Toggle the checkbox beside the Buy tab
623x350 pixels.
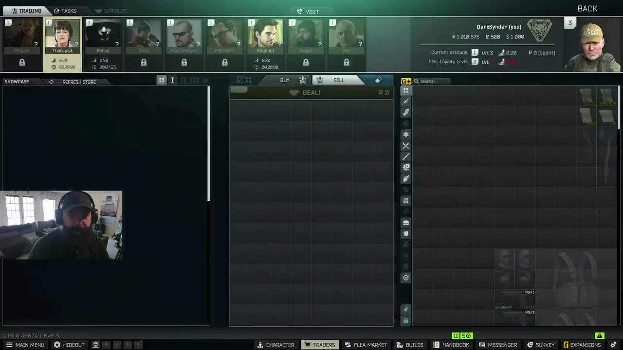240,80
